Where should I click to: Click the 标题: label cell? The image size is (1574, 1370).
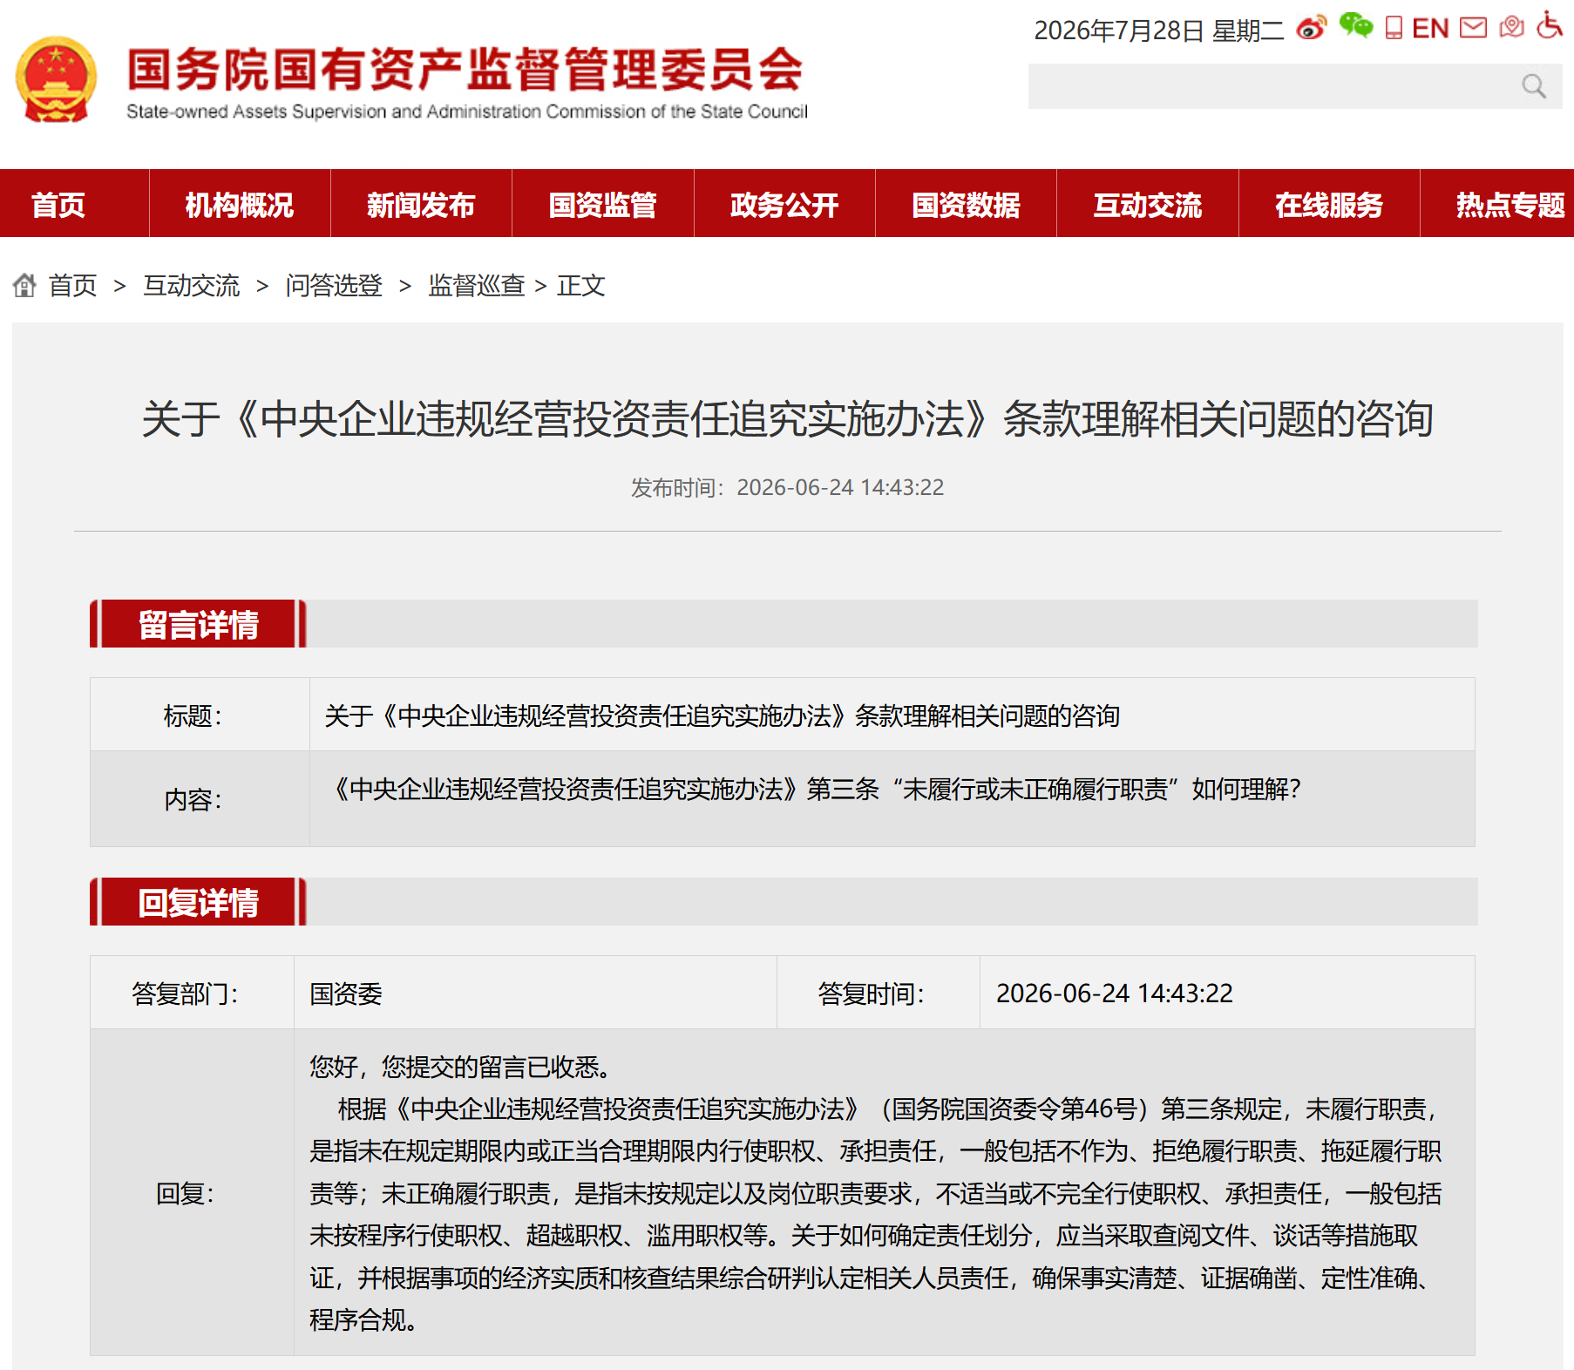(200, 715)
